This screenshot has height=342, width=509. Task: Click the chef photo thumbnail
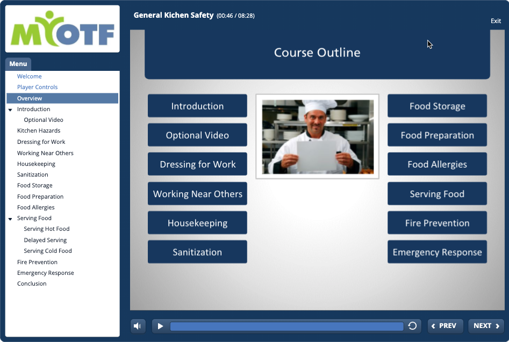point(318,136)
